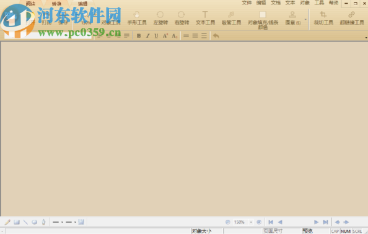
Task: Click the SCRL indicator in status bar
Action: 357,231
